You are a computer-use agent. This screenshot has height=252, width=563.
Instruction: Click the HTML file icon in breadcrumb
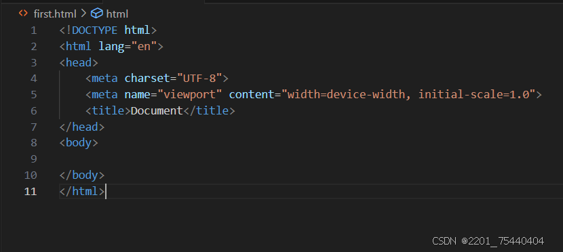(23, 14)
